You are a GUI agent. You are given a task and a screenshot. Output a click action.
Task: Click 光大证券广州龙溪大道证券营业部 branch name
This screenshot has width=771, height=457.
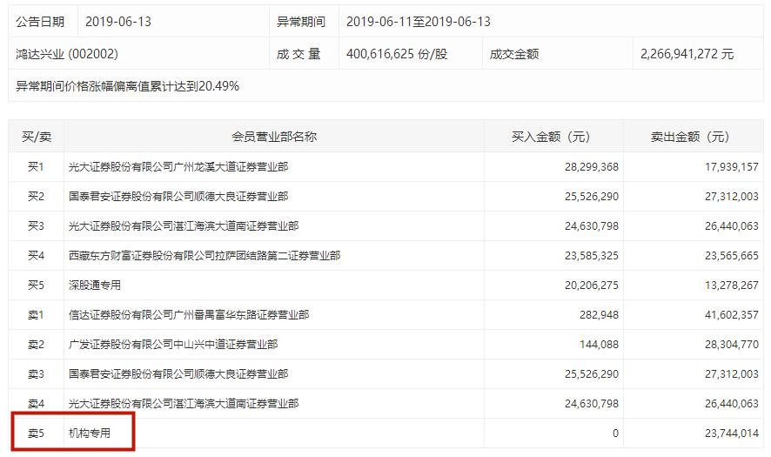(178, 167)
